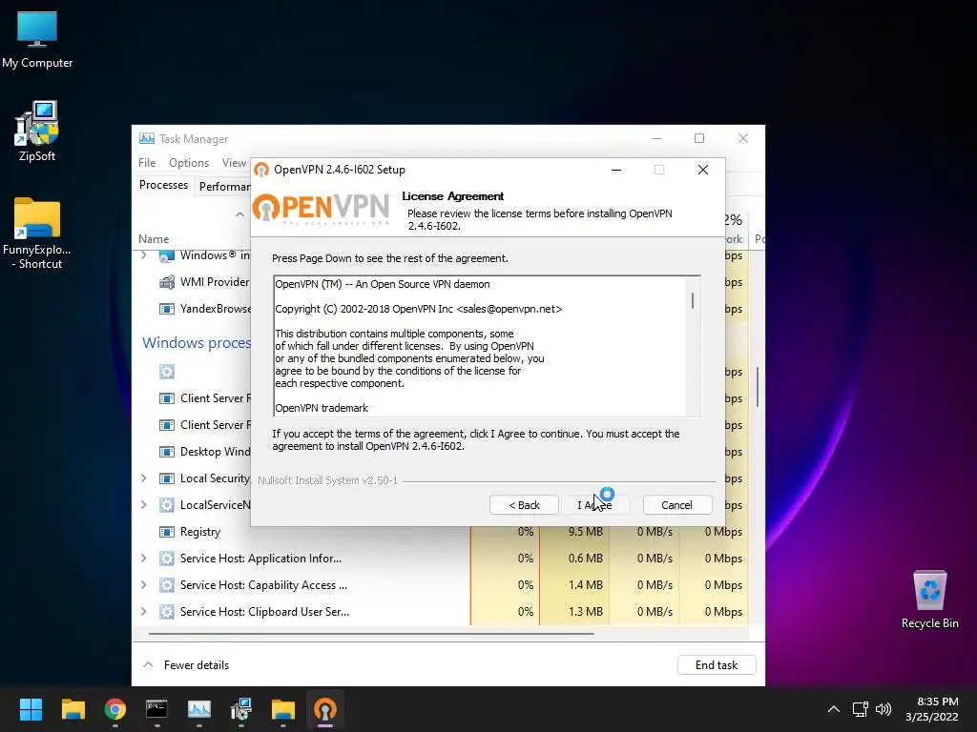
Task: Open Task Manager View menu
Action: click(235, 162)
